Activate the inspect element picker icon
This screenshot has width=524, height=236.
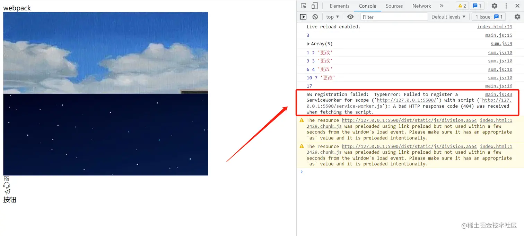coord(304,6)
